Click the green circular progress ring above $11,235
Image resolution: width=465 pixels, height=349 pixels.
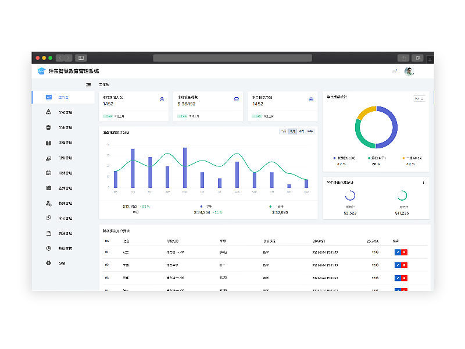click(x=402, y=195)
